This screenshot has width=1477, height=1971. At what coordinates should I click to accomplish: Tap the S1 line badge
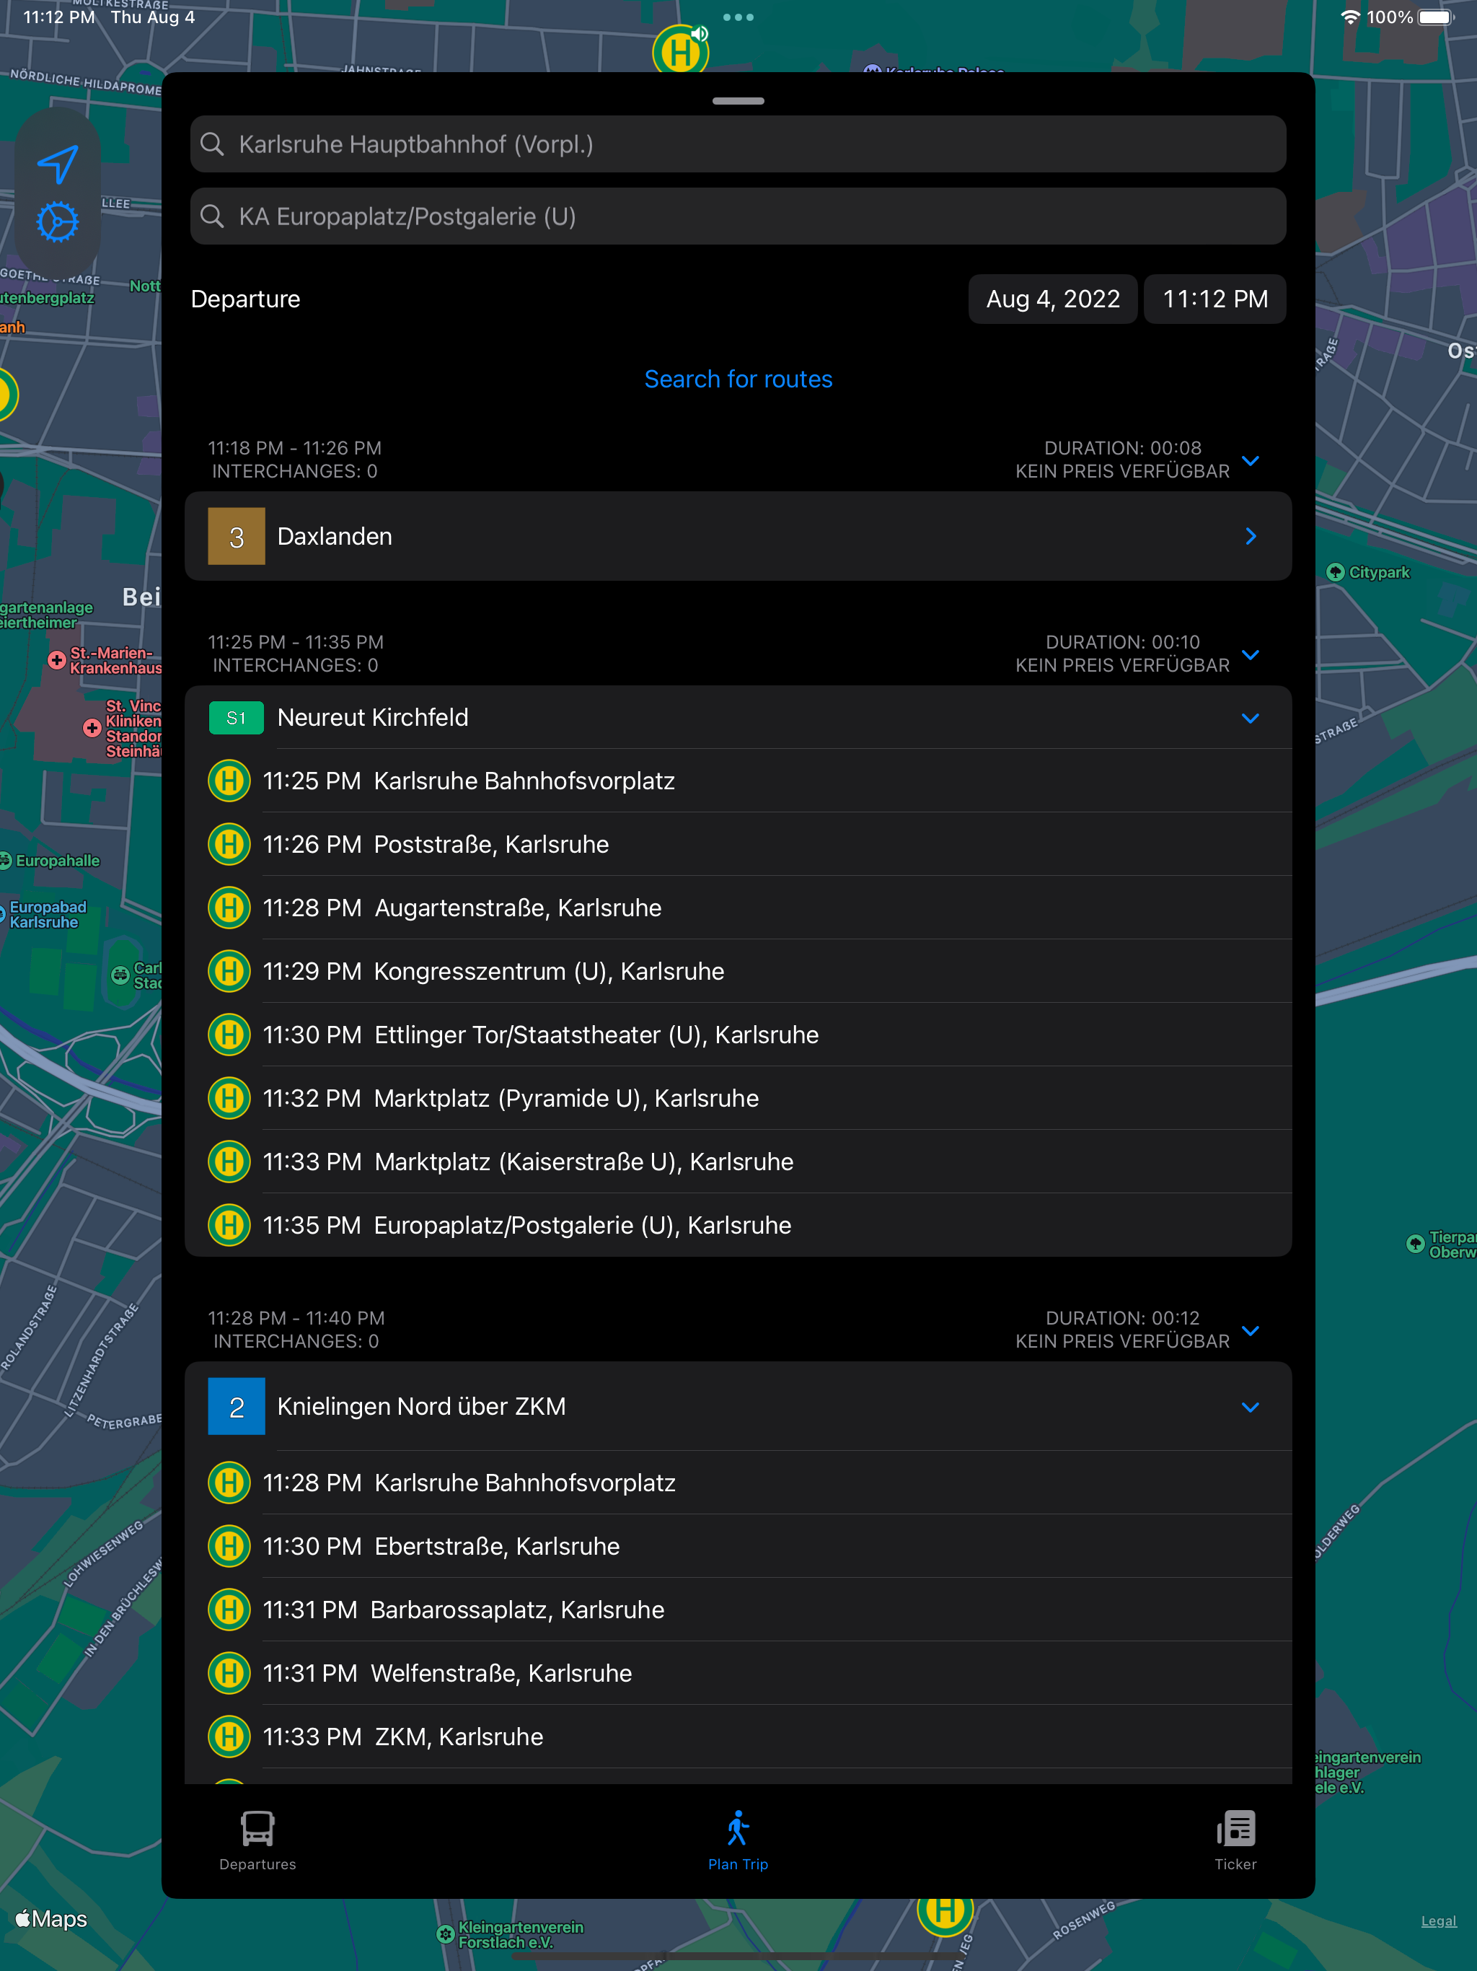236,718
